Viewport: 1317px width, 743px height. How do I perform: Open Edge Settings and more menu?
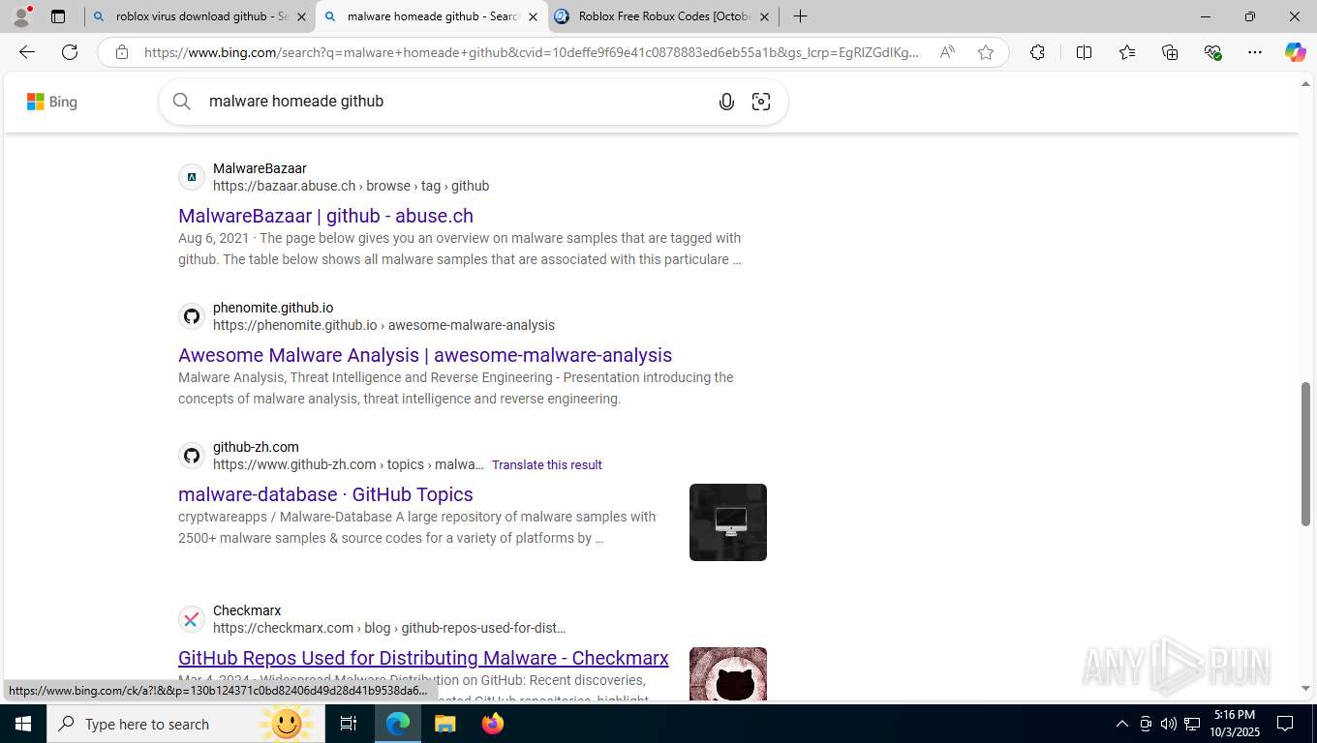1255,52
